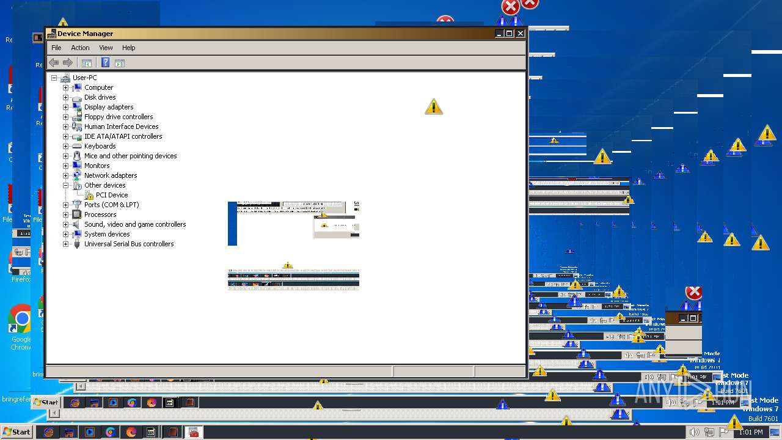This screenshot has width=782, height=440.
Task: Collapse the User-PC root node
Action: pos(54,78)
